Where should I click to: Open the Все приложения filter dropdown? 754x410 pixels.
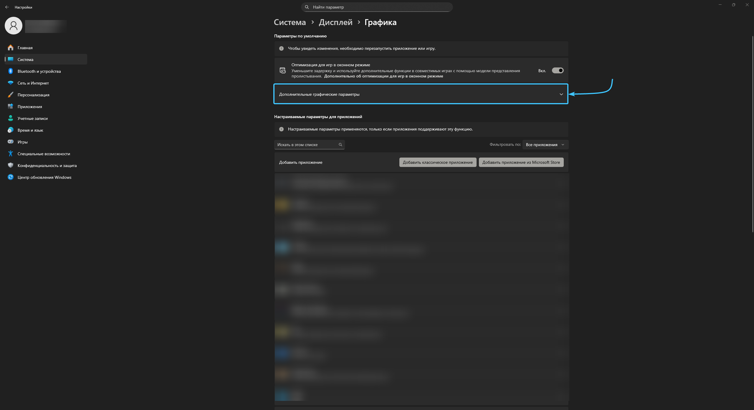coord(545,145)
